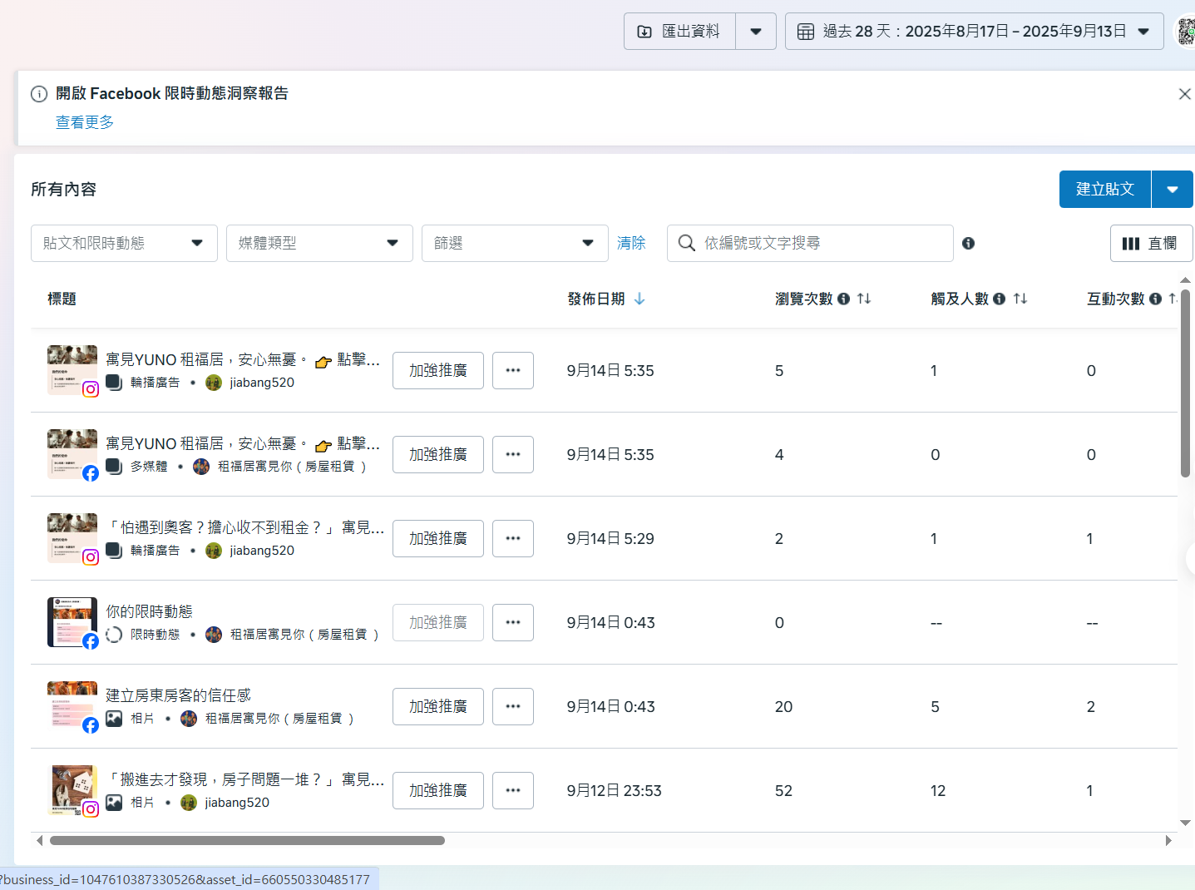Open more options for 你的限時動態 row
Image resolution: width=1195 pixels, height=890 pixels.
512,622
